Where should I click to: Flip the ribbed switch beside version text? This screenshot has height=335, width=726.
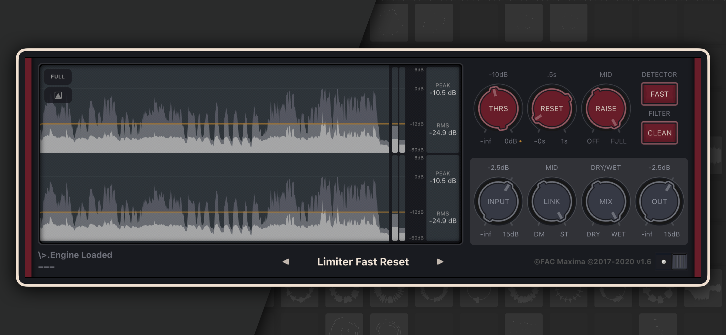pos(679,262)
